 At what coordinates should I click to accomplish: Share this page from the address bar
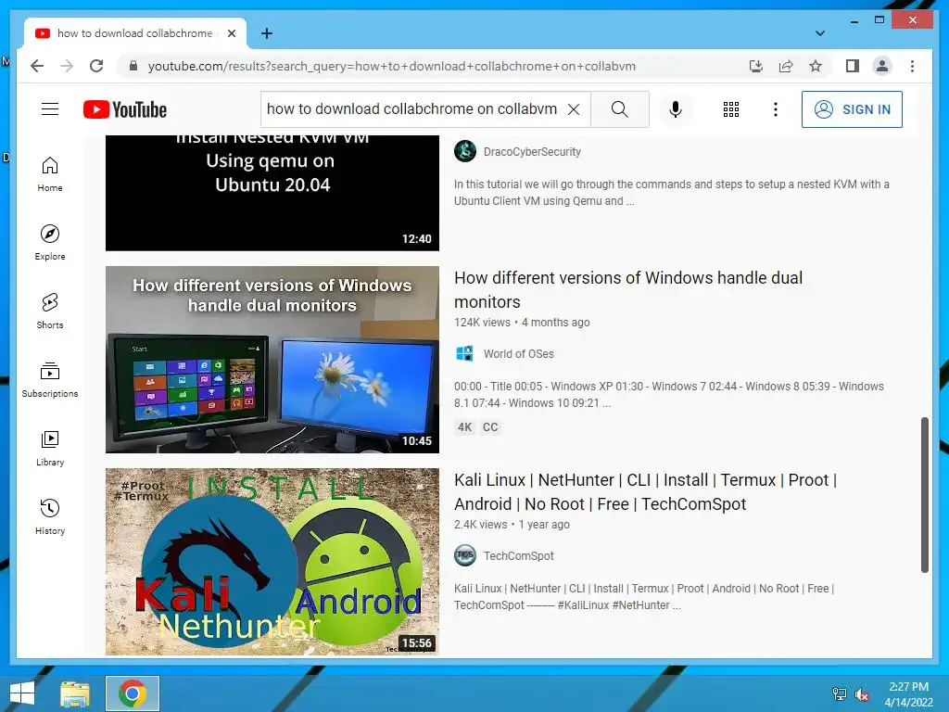786,66
